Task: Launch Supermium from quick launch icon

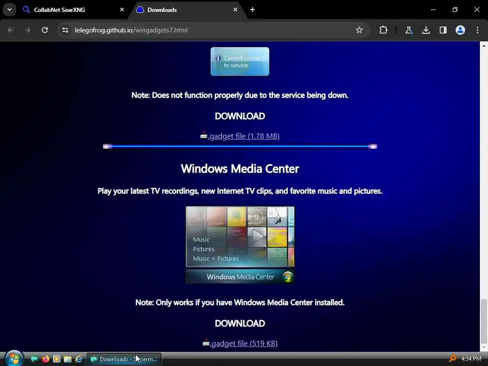Action: pyautogui.click(x=34, y=359)
